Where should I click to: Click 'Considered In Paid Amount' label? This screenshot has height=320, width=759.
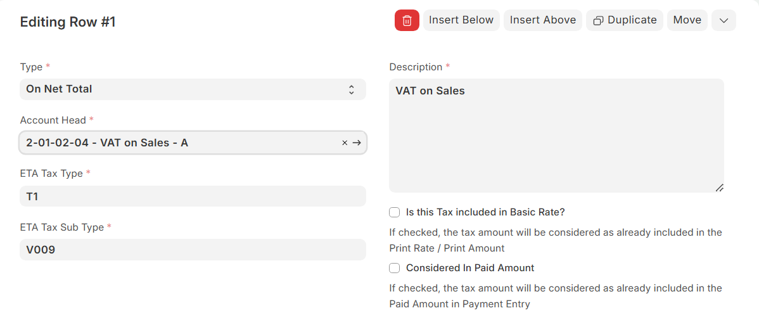(x=470, y=267)
